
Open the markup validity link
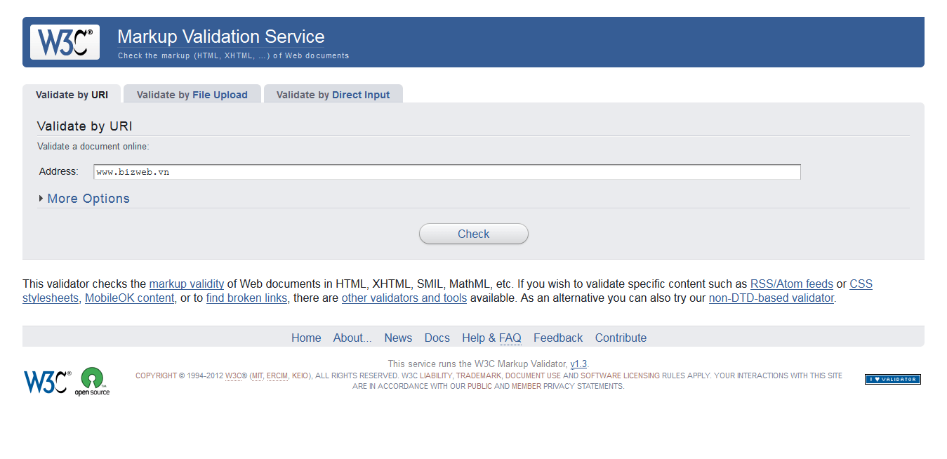pos(187,284)
